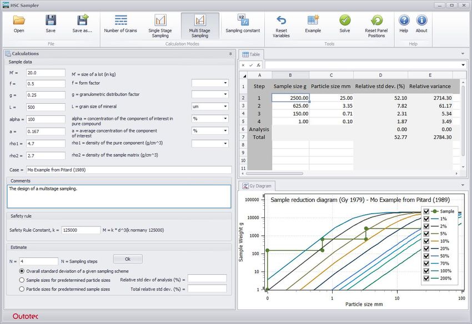
Task: Open the About dialog
Action: tap(421, 24)
